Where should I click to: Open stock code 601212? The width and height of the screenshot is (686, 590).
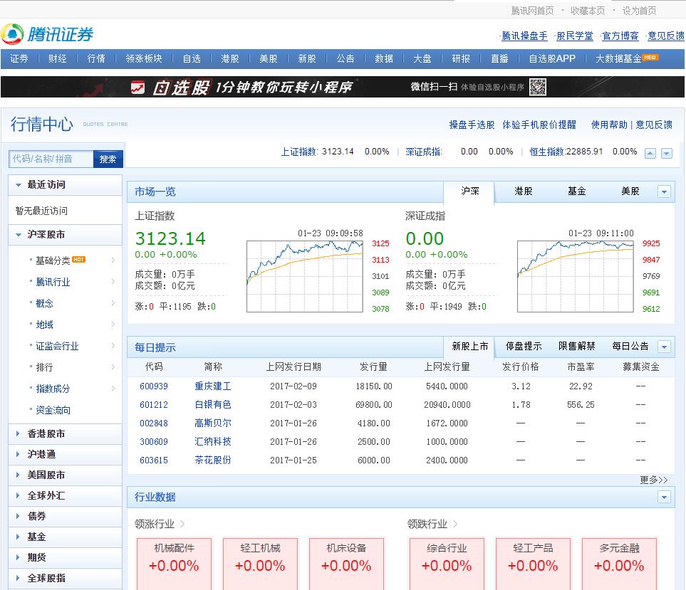(x=154, y=405)
